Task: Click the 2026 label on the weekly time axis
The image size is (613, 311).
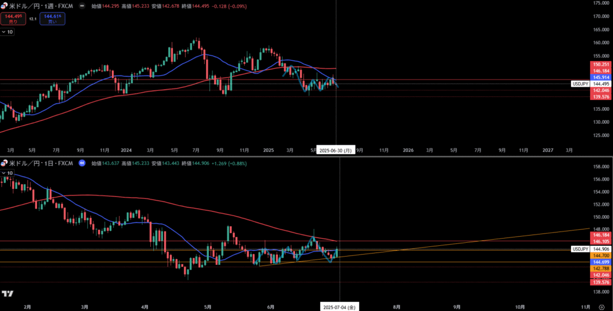Action: click(408, 150)
